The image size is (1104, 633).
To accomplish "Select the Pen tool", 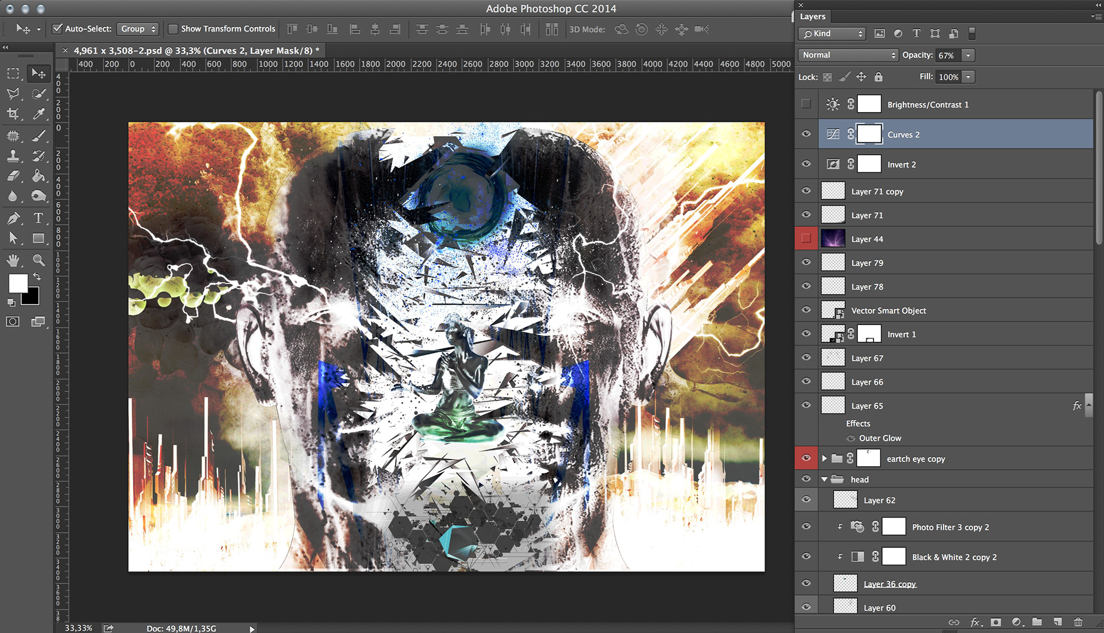I will click(13, 218).
